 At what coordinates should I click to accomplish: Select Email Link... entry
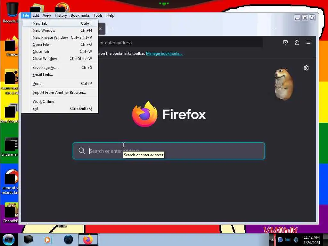click(60, 75)
